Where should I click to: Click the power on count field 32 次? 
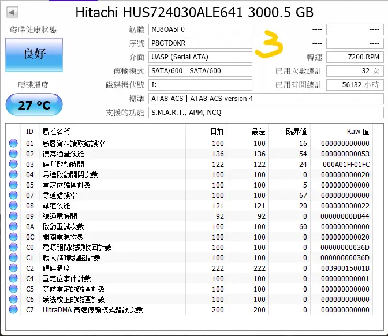pyautogui.click(x=355, y=71)
